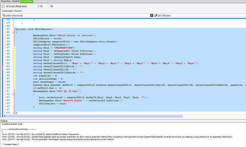Click the "Record Found" MessageBox line

coord(81,100)
